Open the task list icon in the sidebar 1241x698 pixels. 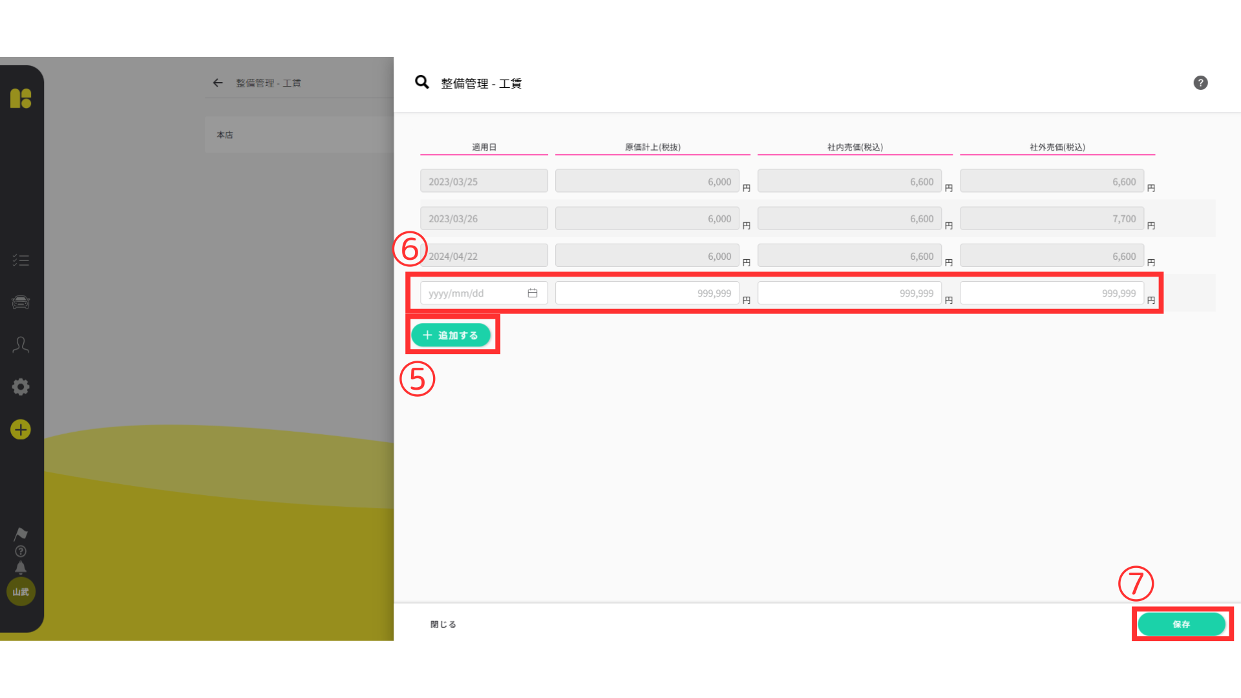(x=21, y=260)
